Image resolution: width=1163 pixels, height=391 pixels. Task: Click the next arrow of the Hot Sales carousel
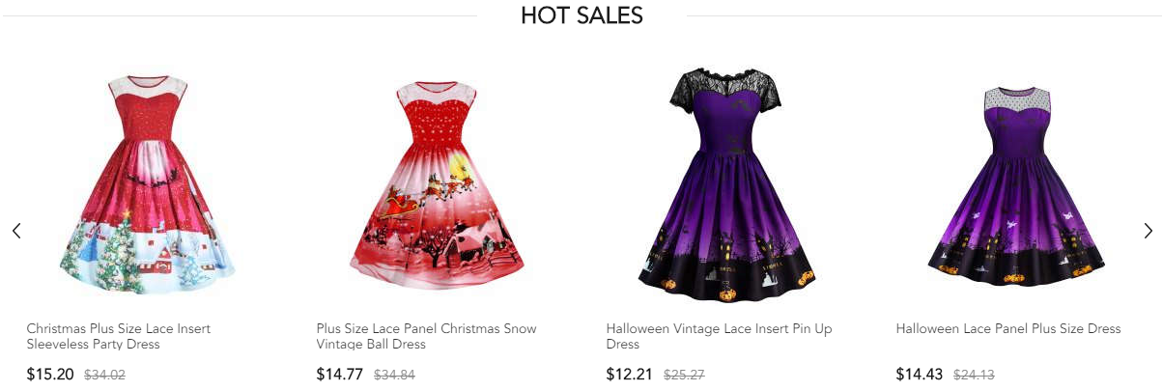pyautogui.click(x=1148, y=231)
